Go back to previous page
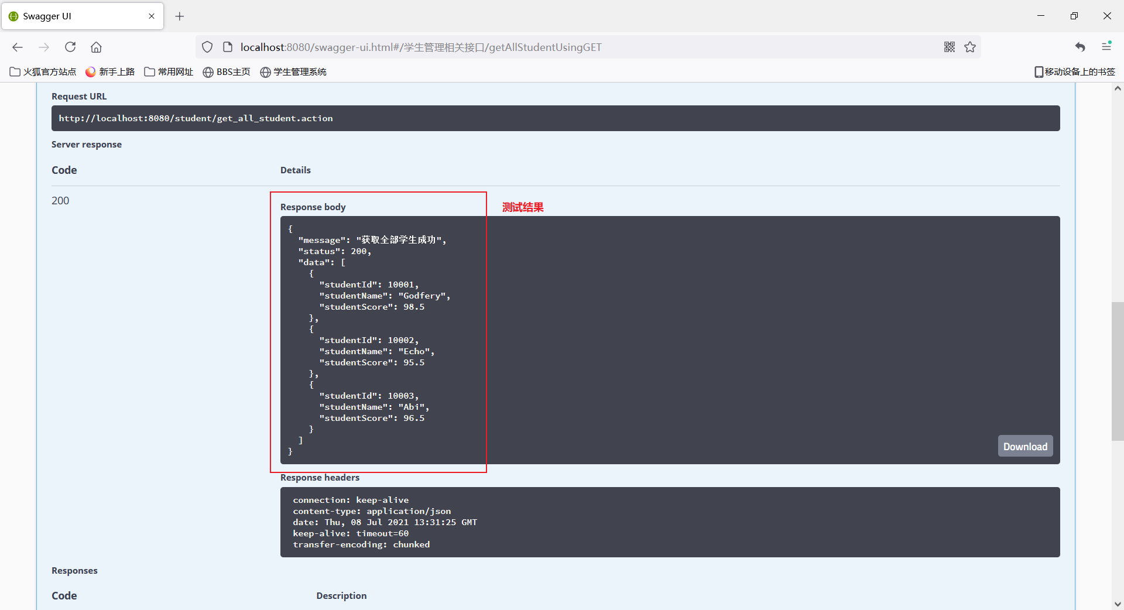This screenshot has width=1124, height=610. [18, 47]
